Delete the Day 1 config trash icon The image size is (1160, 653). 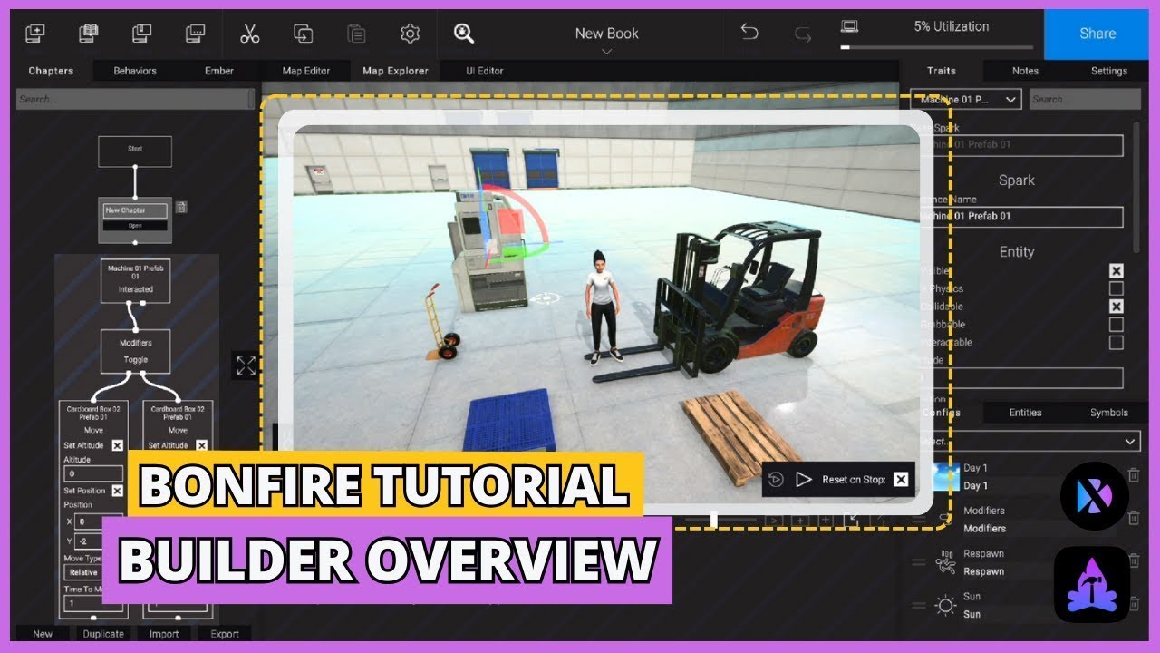pos(1134,475)
